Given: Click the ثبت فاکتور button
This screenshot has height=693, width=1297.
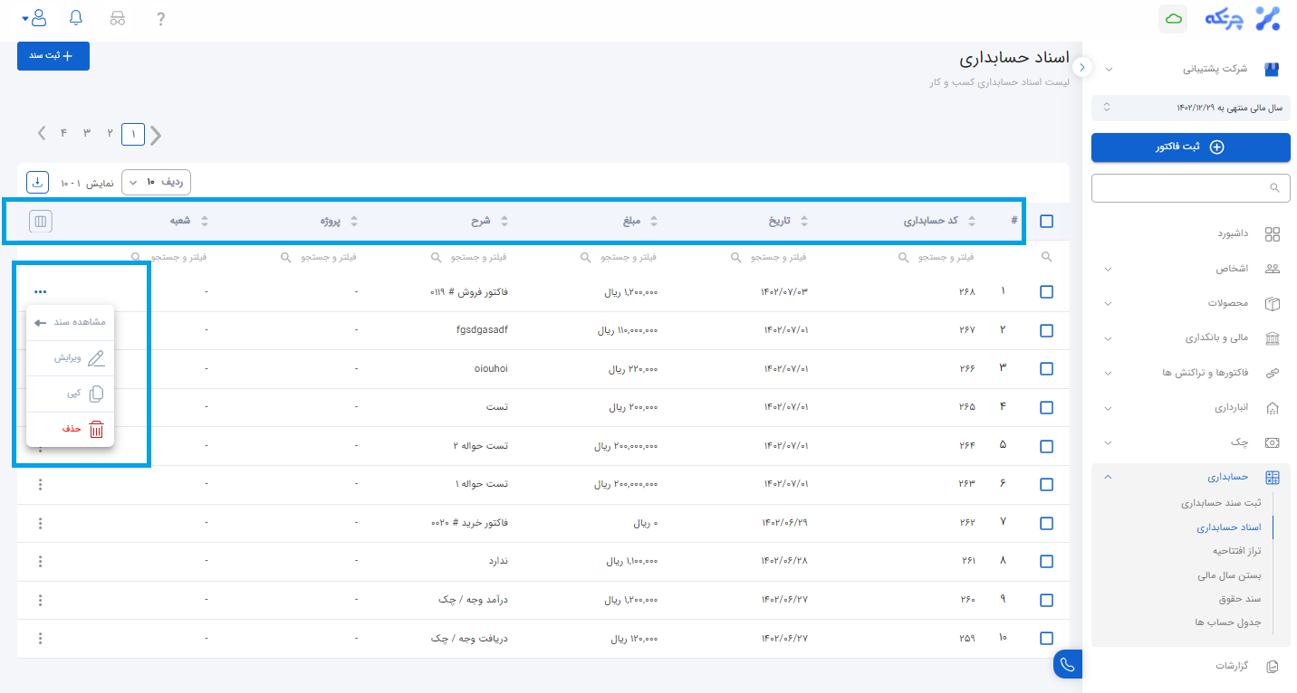Looking at the screenshot, I should 1190,147.
